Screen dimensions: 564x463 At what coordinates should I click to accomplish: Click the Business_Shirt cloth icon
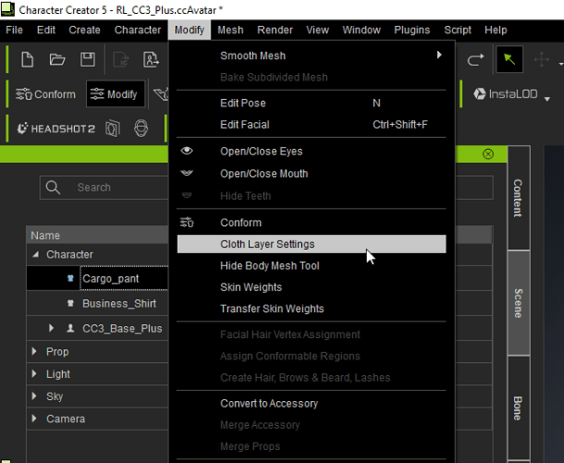pos(70,304)
